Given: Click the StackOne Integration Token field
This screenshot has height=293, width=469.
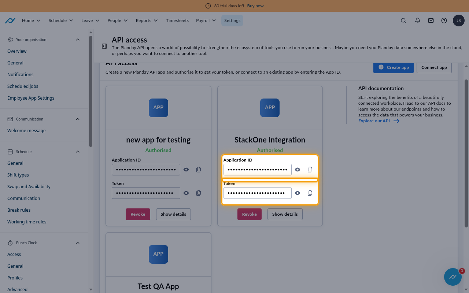Looking at the screenshot, I should point(258,193).
